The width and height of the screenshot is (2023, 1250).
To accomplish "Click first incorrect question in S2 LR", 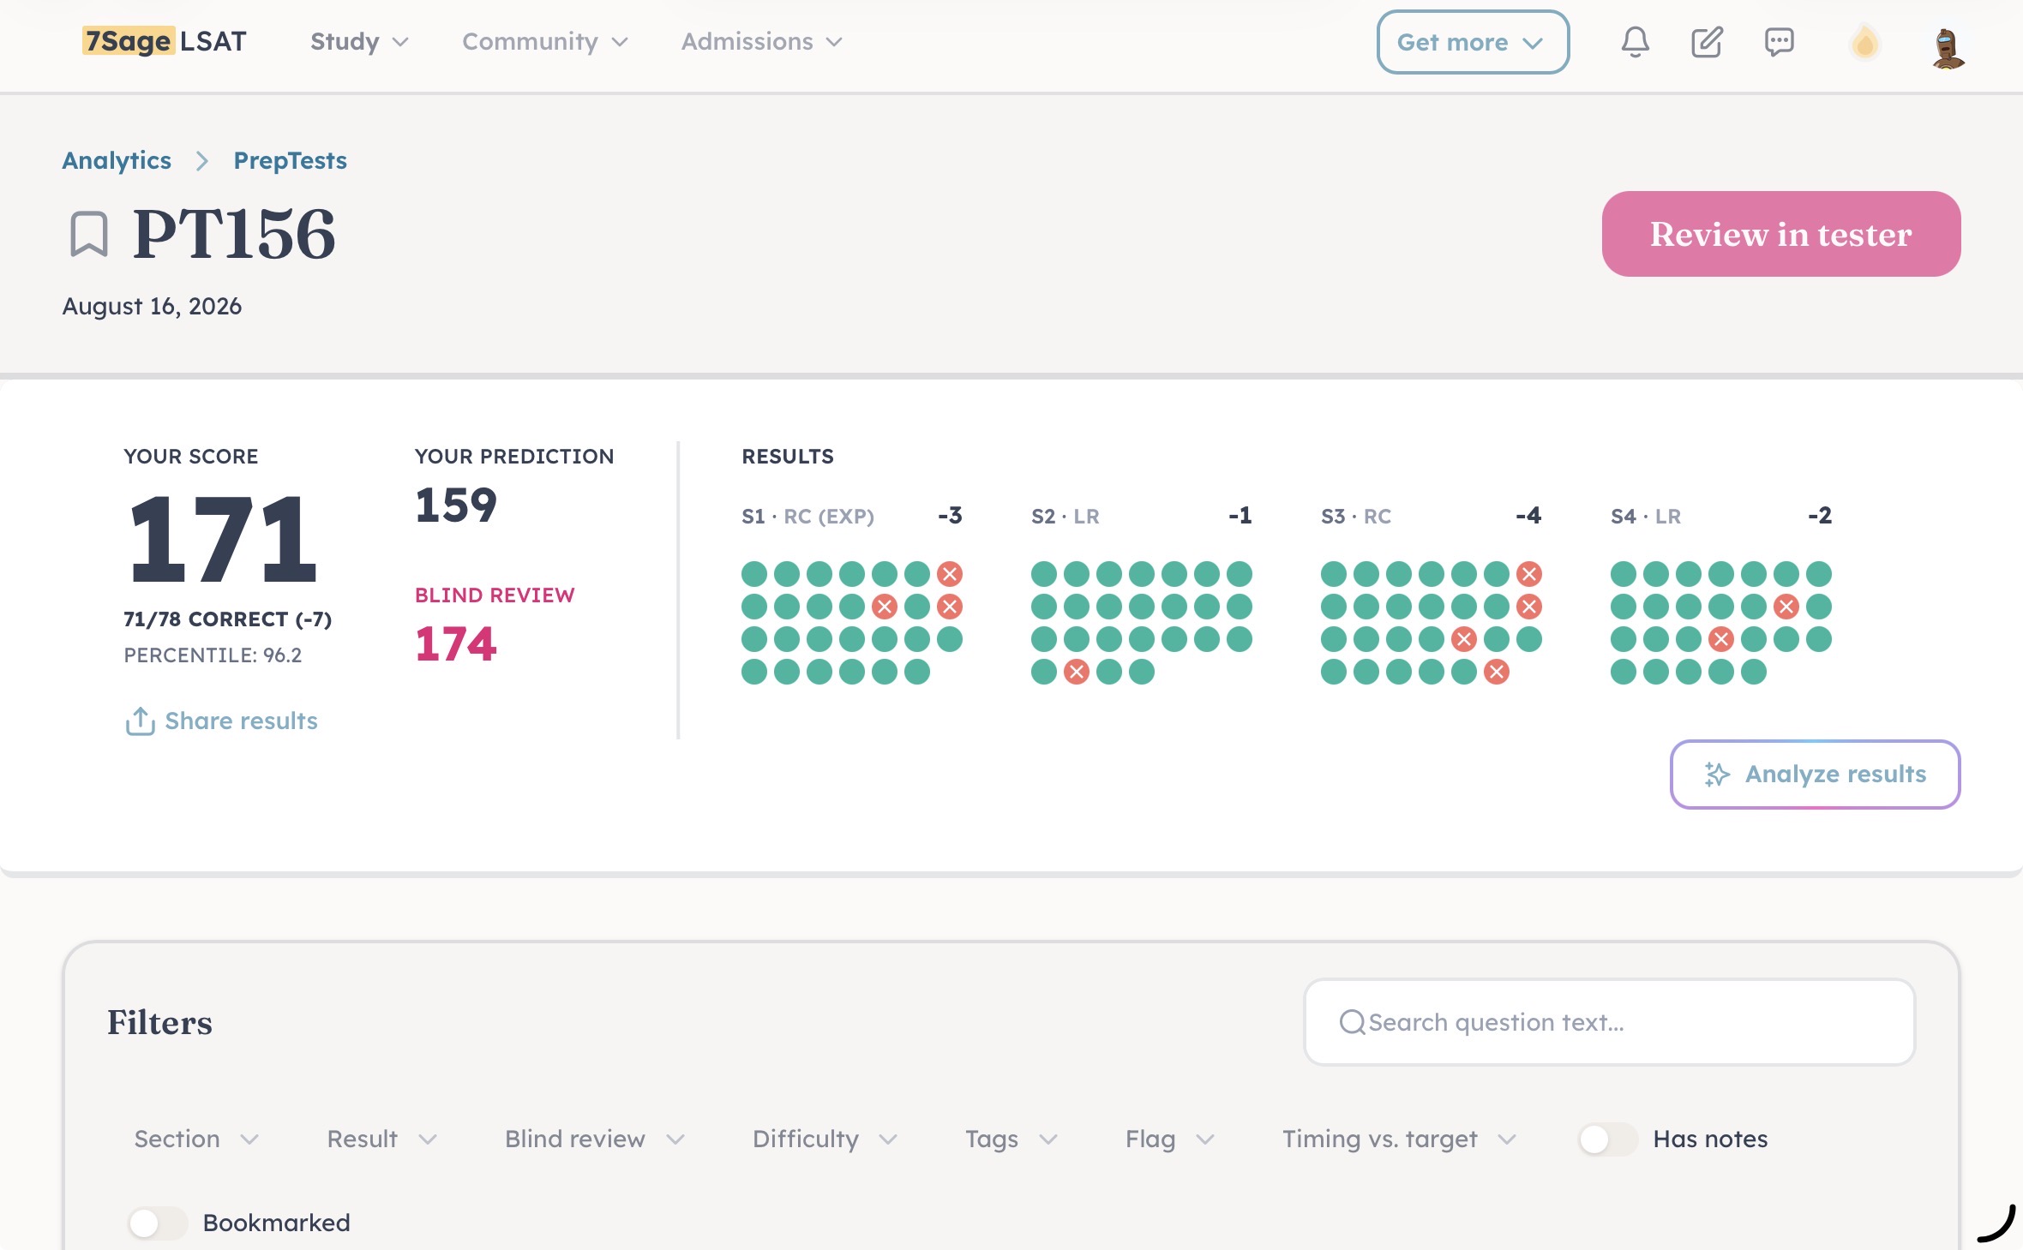I will (1077, 672).
